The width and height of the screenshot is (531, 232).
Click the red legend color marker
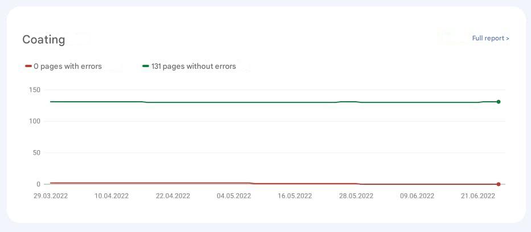[x=28, y=67]
